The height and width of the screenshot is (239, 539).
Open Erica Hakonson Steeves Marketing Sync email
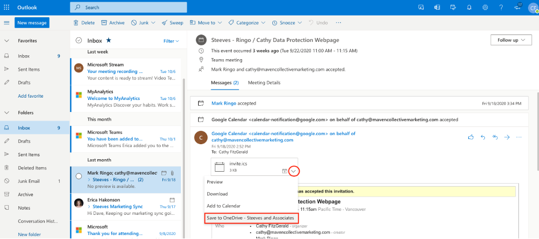(x=126, y=206)
